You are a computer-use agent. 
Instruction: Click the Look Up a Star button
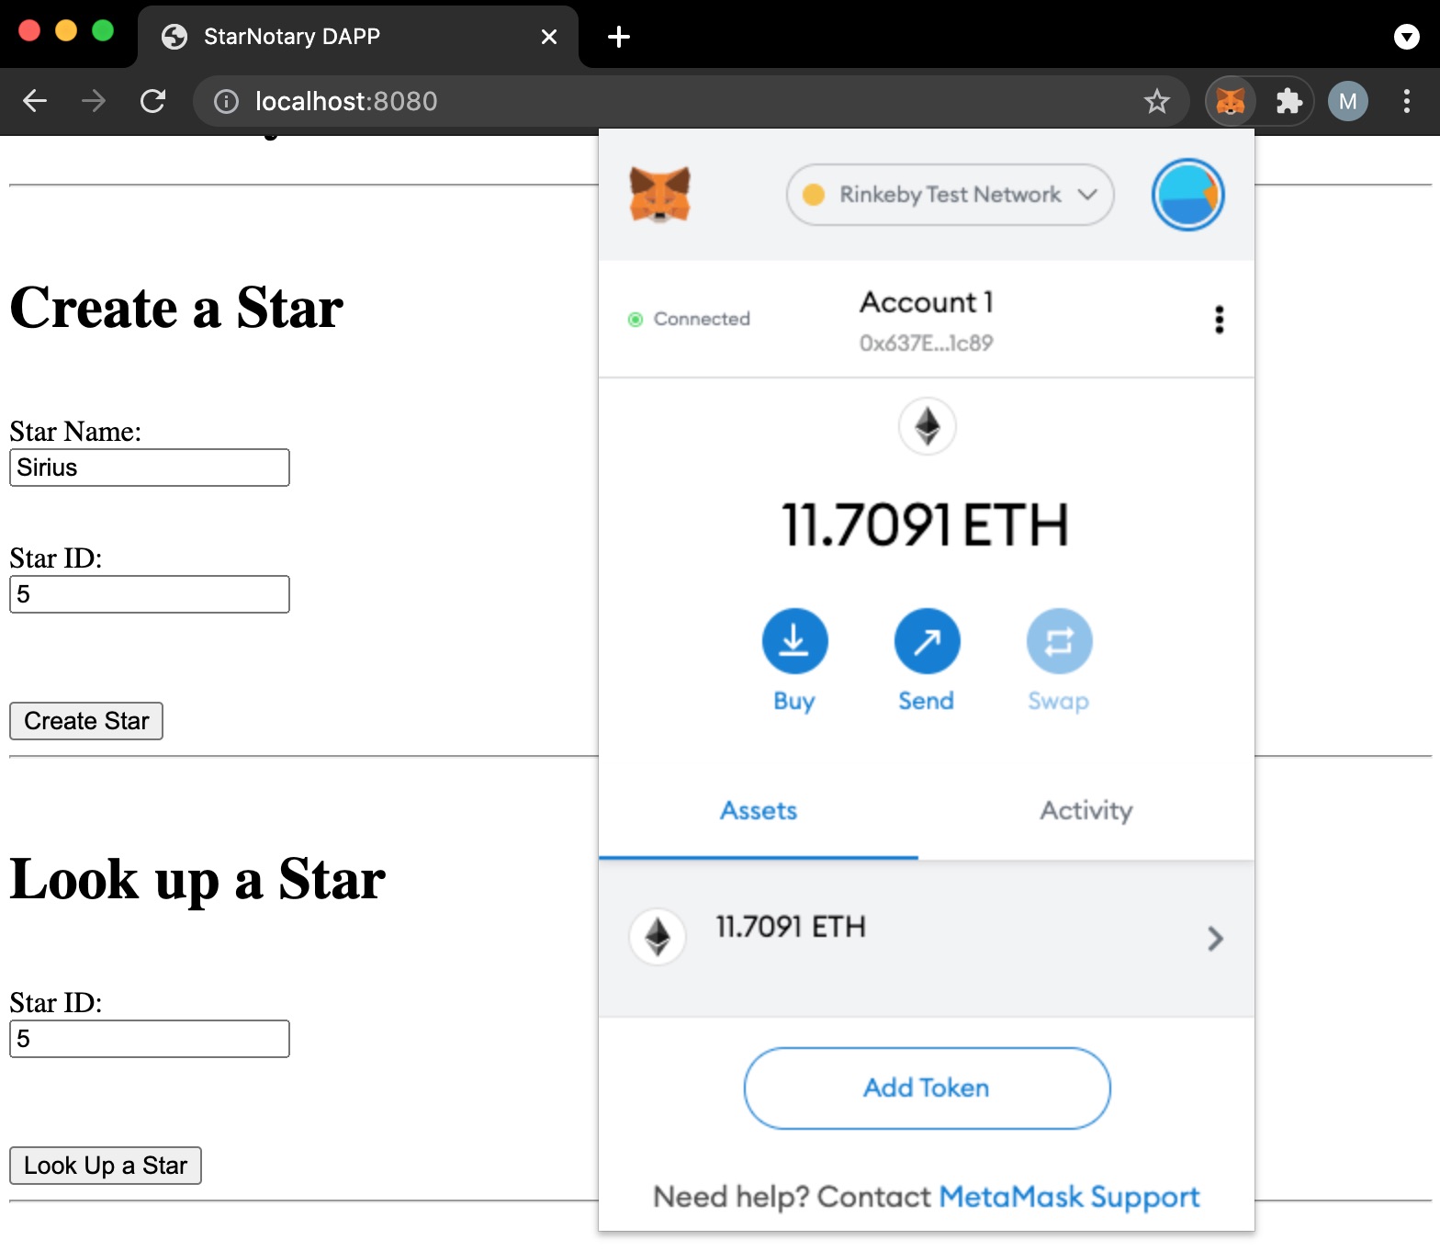click(106, 1166)
